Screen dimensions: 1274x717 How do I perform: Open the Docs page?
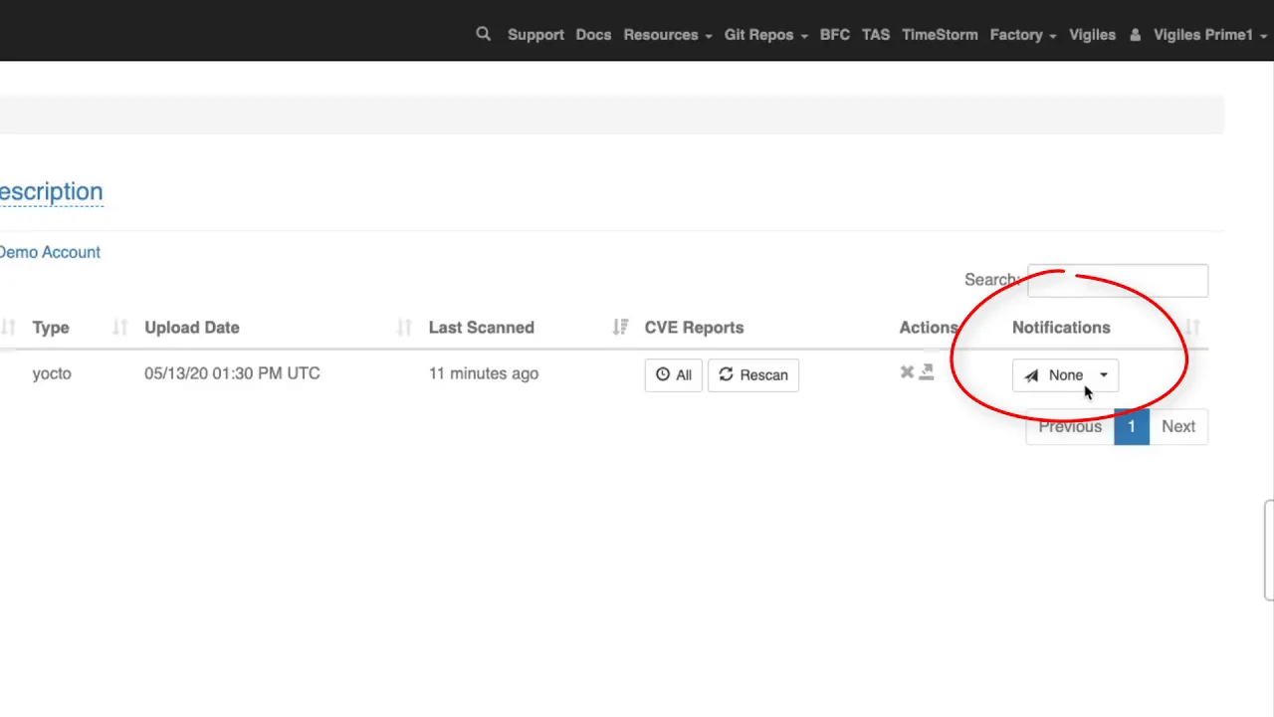[593, 35]
